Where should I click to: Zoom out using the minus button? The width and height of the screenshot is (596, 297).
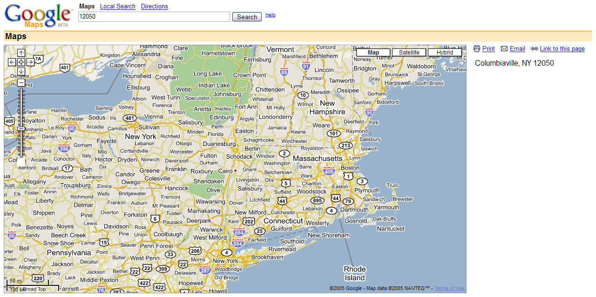(x=21, y=82)
